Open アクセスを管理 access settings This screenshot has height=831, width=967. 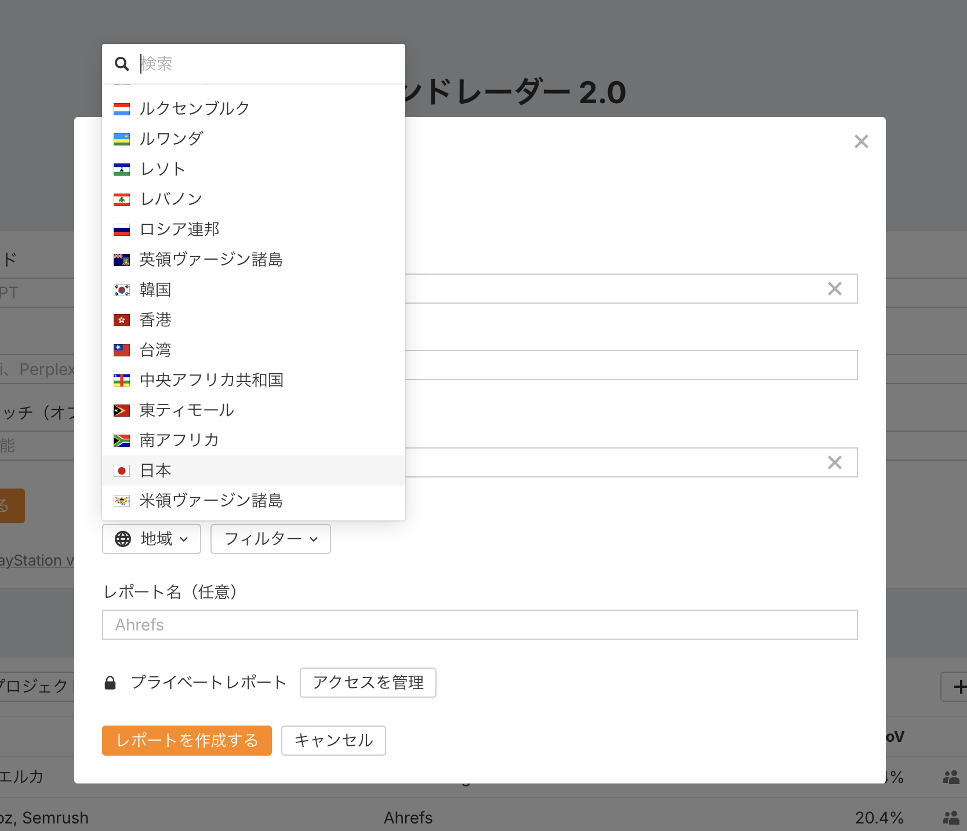coord(368,683)
